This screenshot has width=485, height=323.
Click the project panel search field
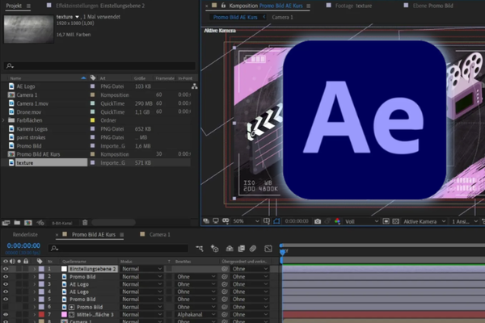pyautogui.click(x=97, y=66)
